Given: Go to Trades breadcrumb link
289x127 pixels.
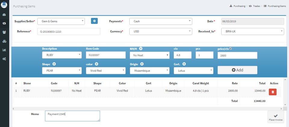Looking at the screenshot, I should coord(255,6).
